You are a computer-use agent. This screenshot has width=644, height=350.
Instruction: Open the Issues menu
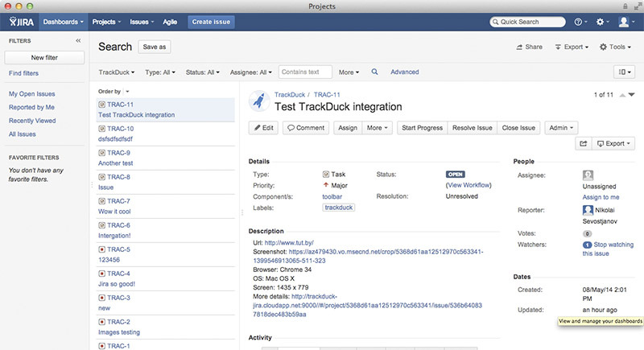click(x=142, y=22)
